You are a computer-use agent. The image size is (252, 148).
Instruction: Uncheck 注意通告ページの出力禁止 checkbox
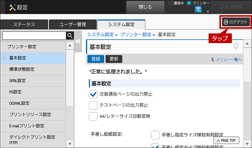coord(93,94)
